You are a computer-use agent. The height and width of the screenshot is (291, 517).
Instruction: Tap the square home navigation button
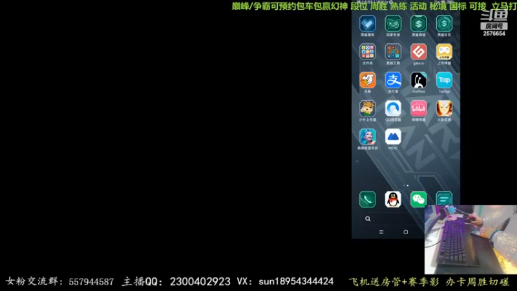point(406,232)
